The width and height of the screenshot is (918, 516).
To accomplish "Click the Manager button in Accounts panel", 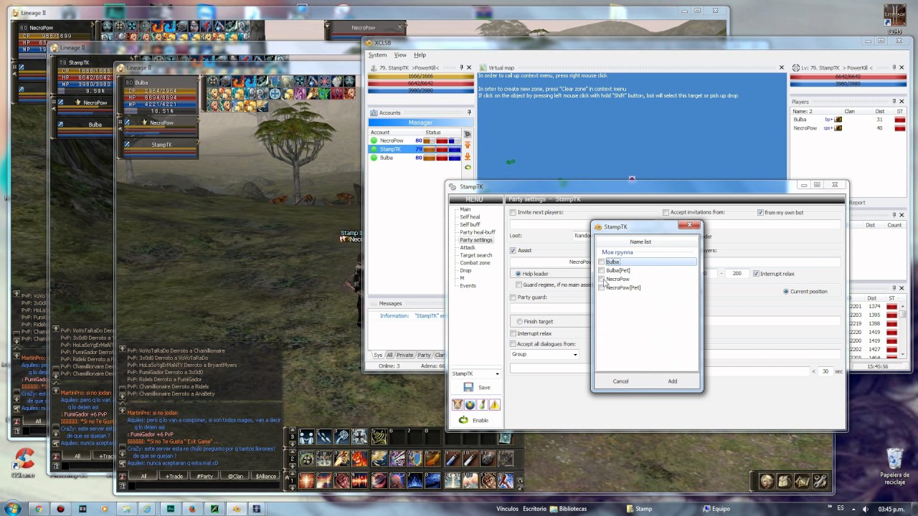I will click(x=420, y=123).
